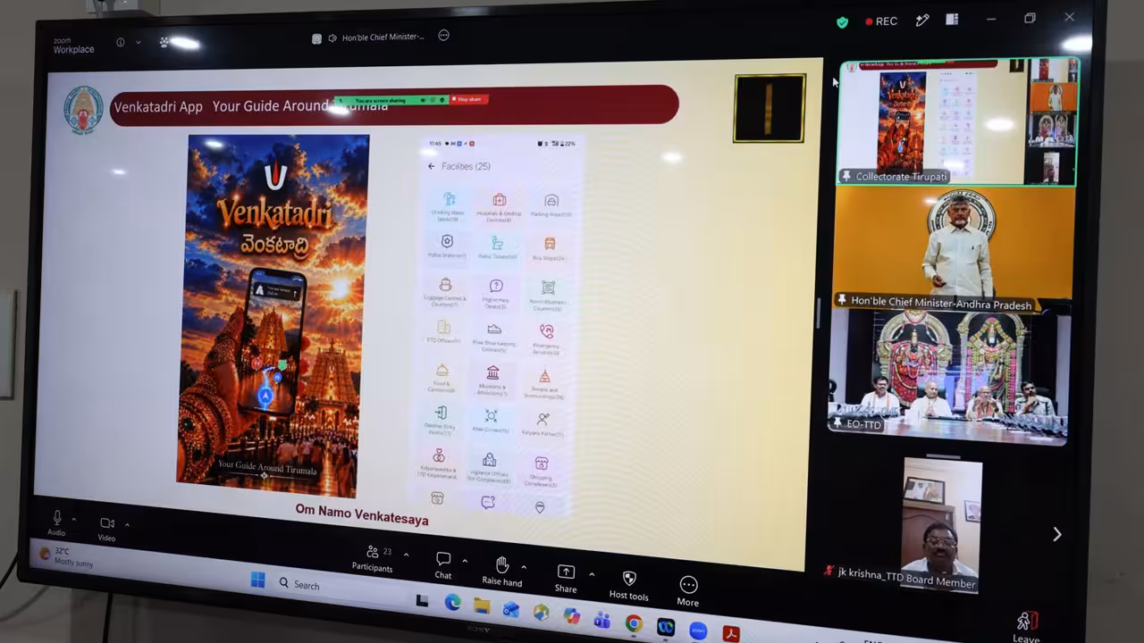Screen dimensions: 1144x643
Task: Select the Collectorate Tirupati video tile
Action: tap(957, 123)
